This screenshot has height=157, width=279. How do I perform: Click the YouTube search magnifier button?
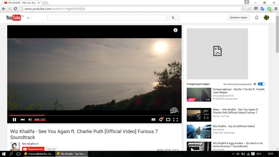coord(173,17)
